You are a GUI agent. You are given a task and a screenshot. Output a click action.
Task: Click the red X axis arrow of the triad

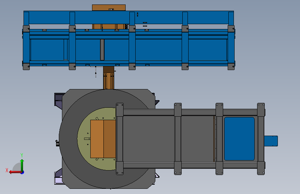tap(15, 172)
